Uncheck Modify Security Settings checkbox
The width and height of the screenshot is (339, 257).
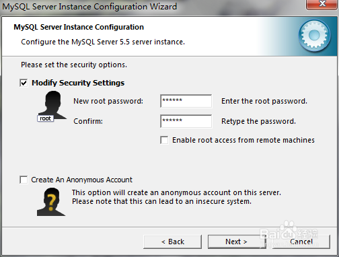(x=24, y=83)
